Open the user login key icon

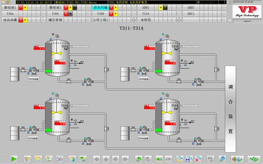27,159
